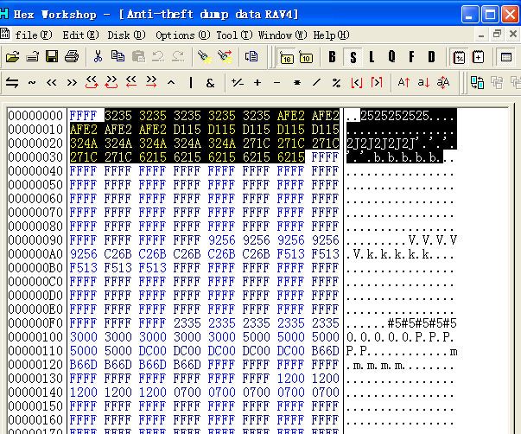521x434 pixels.
Task: Switch offsets to decimal with the 10 icon
Action: click(306, 58)
